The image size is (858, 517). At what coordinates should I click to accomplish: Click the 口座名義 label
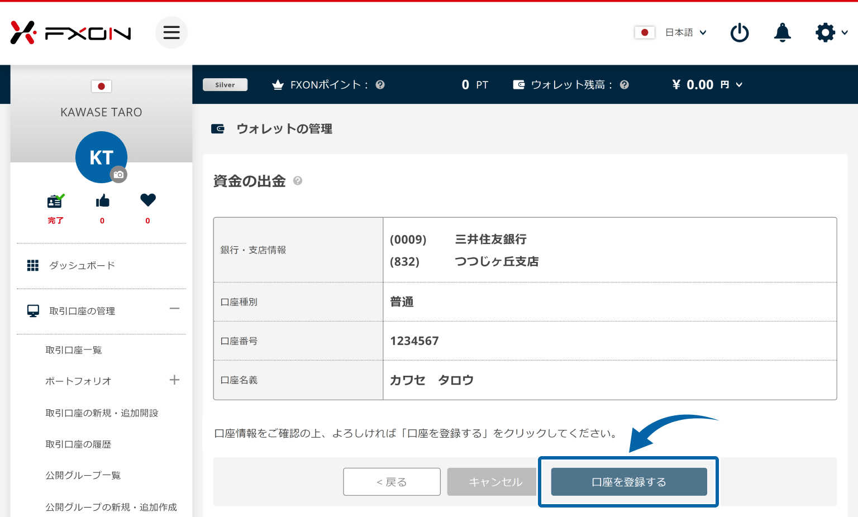[x=239, y=380]
